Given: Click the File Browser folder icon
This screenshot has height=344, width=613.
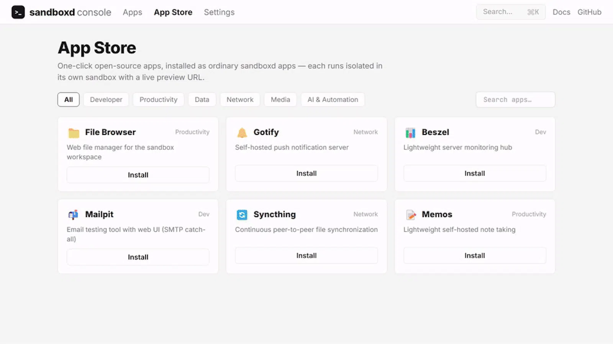Looking at the screenshot, I should tap(74, 133).
